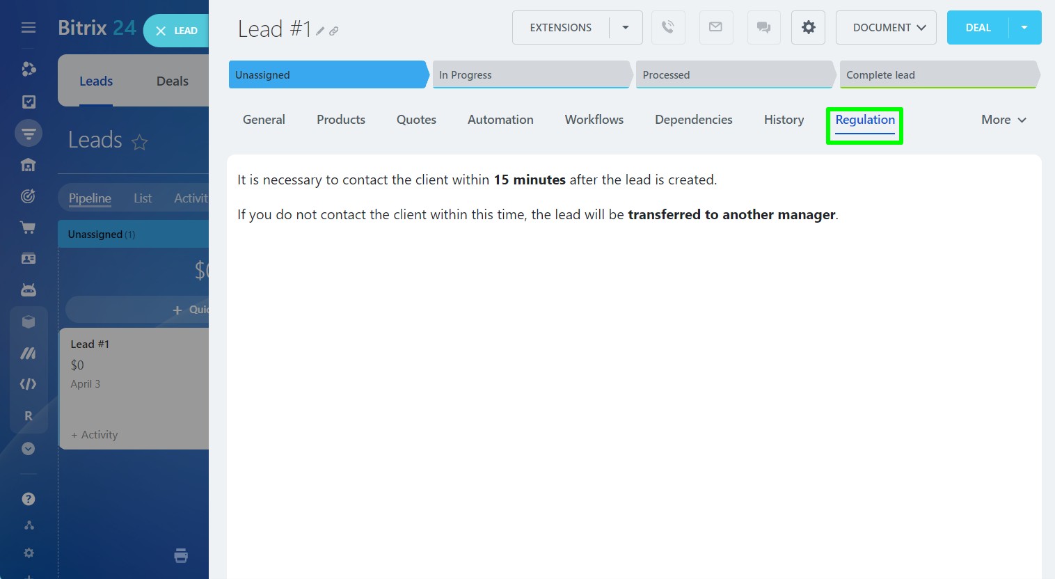
Task: Open the chat messages icon button
Action: click(763, 28)
